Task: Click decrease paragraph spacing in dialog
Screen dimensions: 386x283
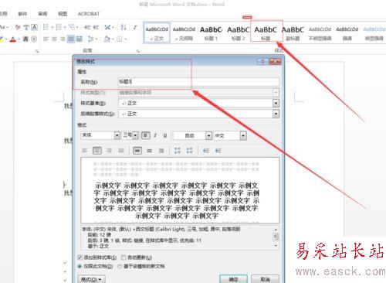Action: pos(190,151)
